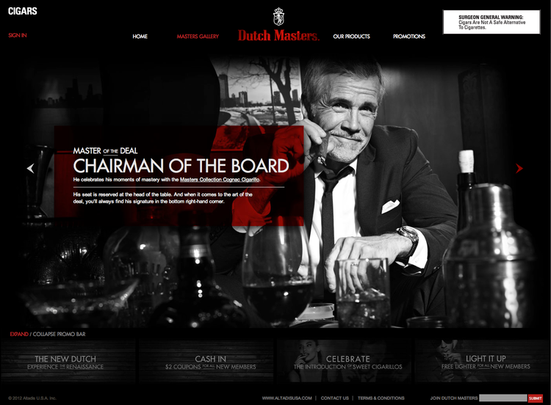Click the Sign In link
The image size is (551, 405).
click(x=18, y=35)
